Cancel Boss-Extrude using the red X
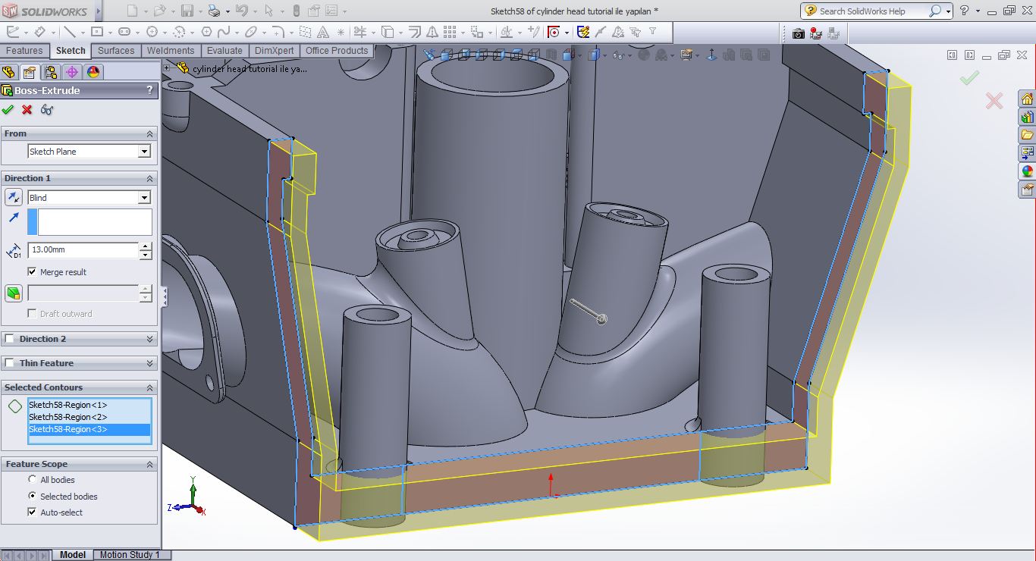 (x=27, y=110)
